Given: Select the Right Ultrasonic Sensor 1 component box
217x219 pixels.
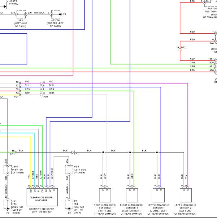Looking at the screenshot, I should [x=132, y=195].
